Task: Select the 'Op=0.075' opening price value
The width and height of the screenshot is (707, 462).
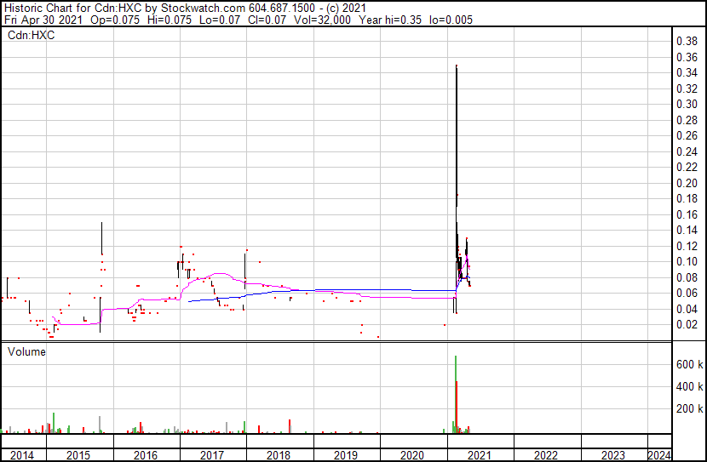Action: (x=115, y=20)
